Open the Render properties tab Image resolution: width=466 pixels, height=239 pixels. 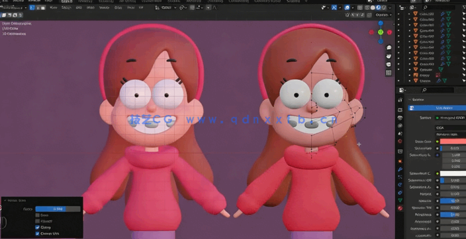(x=400, y=110)
